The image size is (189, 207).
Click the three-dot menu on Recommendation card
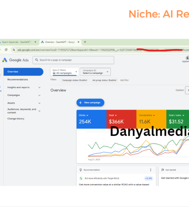151,170
